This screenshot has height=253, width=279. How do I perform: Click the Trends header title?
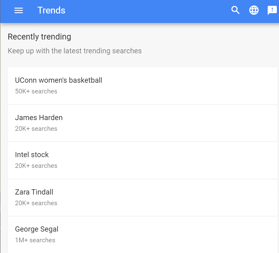point(51,10)
